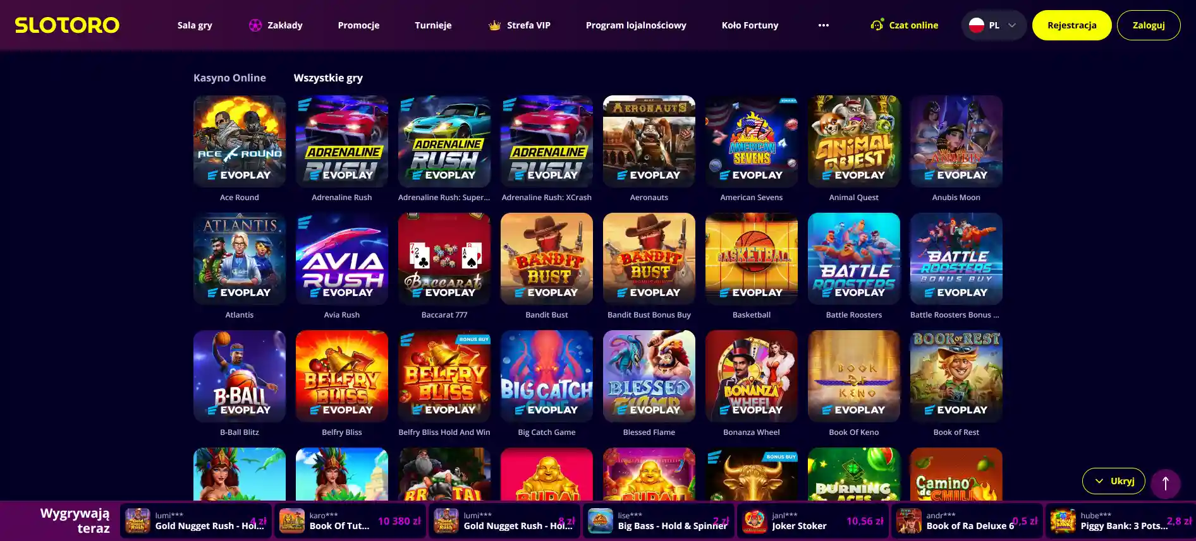The height and width of the screenshot is (541, 1196).
Task: Open Czat online headset icon
Action: tap(877, 25)
